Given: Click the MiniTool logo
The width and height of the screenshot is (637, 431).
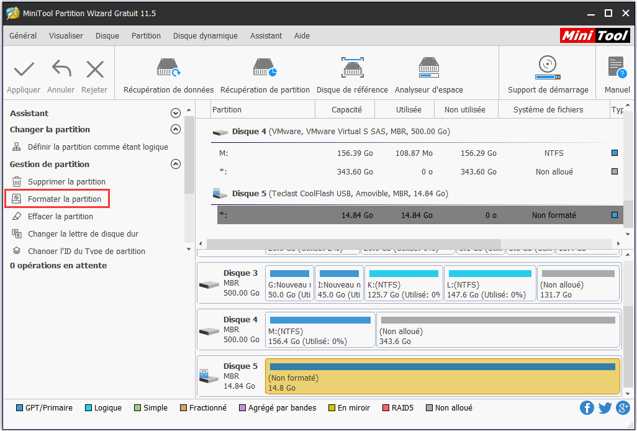Looking at the screenshot, I should click(x=595, y=36).
